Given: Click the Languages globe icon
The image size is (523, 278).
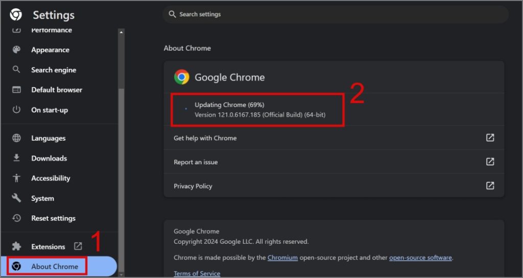Looking at the screenshot, I should click(x=16, y=138).
